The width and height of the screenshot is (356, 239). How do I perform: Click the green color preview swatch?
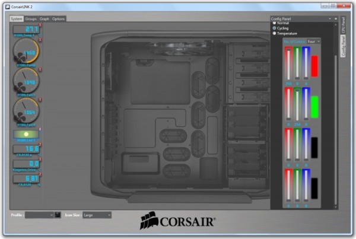tap(314, 107)
